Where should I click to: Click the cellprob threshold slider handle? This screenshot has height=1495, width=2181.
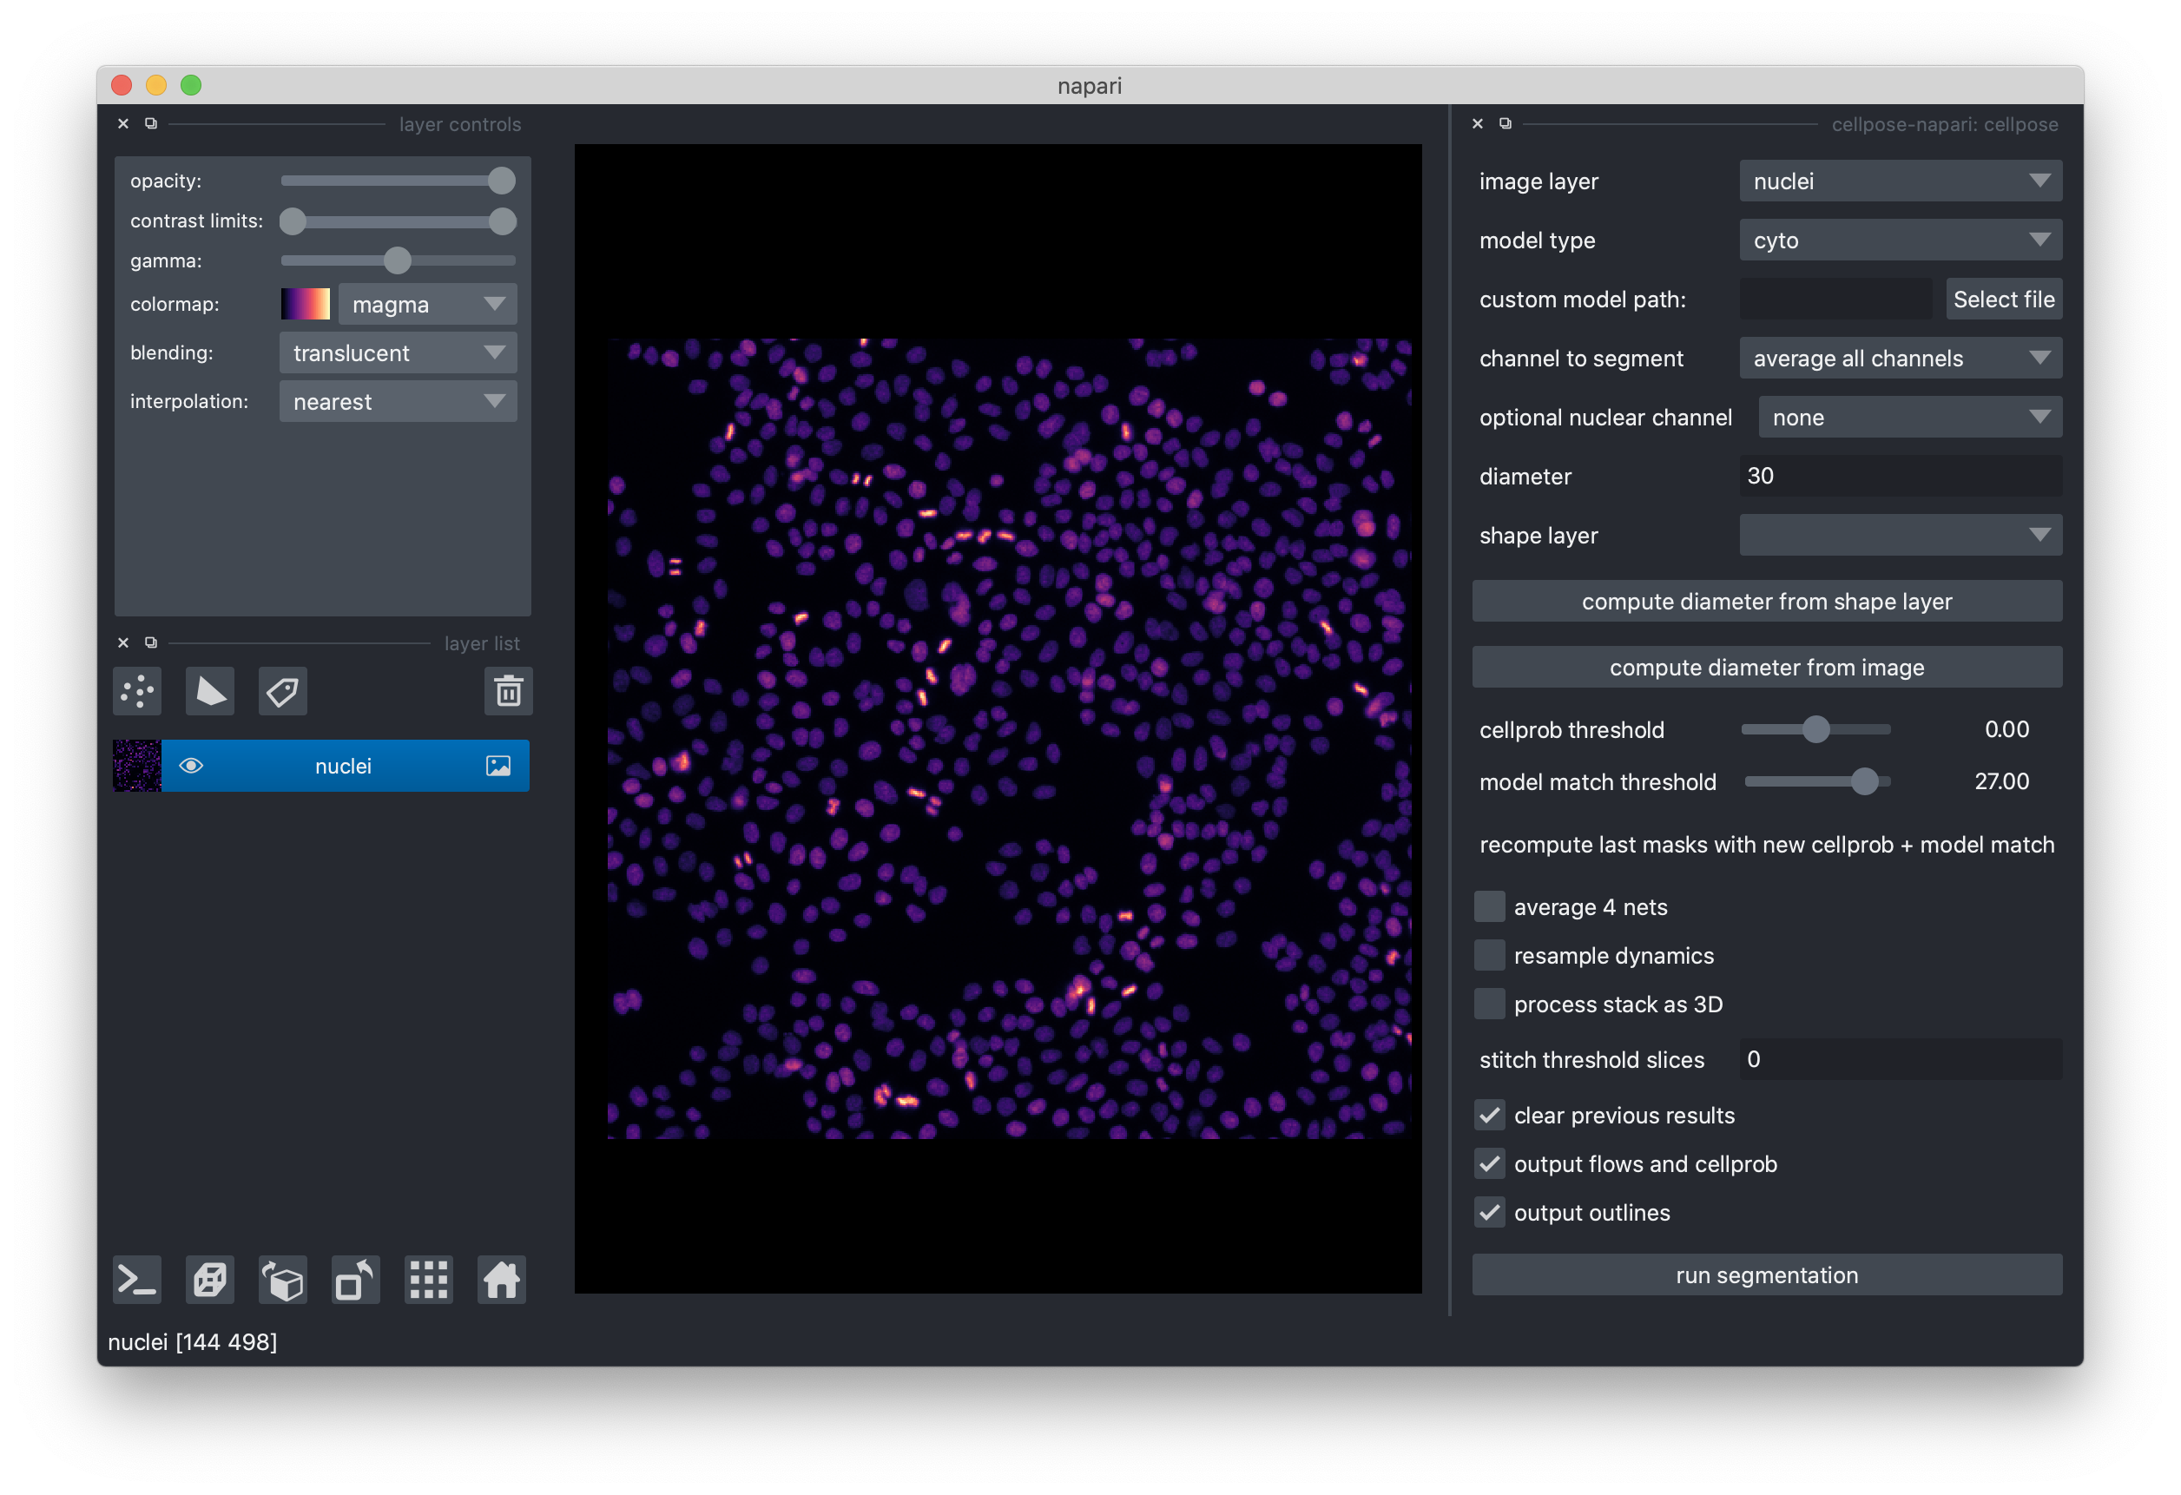pos(1816,729)
